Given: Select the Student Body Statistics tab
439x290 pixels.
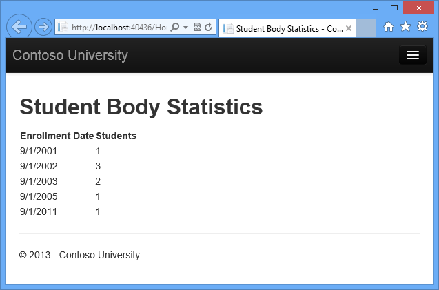Looking at the screenshot, I should pos(285,28).
